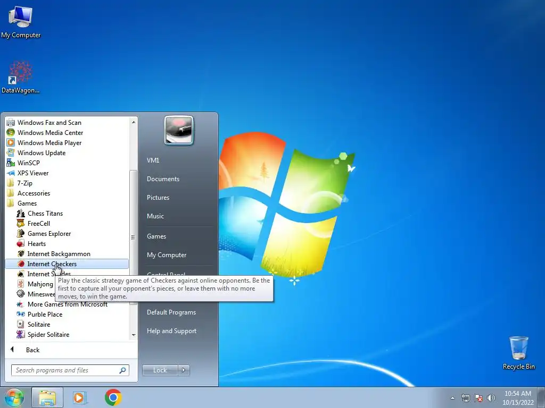
Task: Show hidden tray icons arrow
Action: pyautogui.click(x=452, y=398)
